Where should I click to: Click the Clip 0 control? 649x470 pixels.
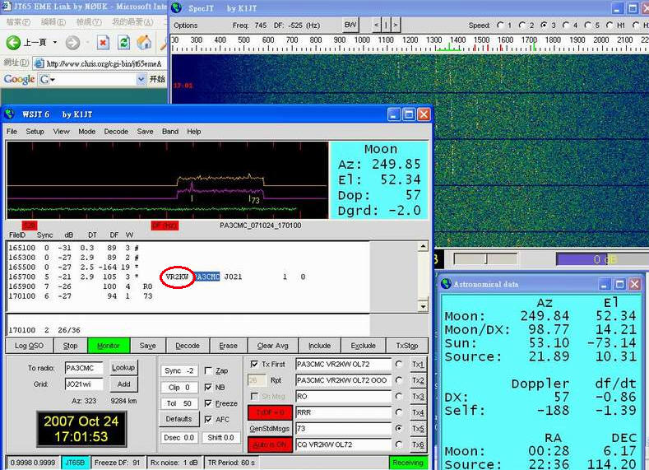tap(178, 387)
